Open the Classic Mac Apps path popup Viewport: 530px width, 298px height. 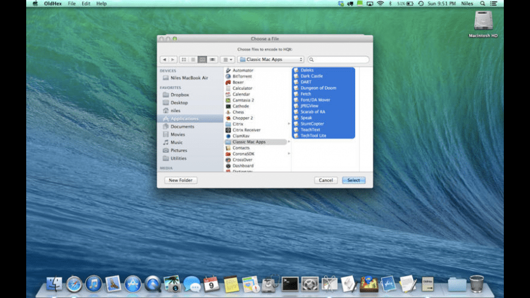pyautogui.click(x=270, y=60)
